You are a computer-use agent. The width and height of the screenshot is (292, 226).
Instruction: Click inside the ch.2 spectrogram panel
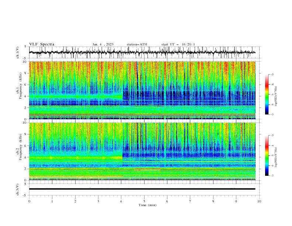pos(142,151)
